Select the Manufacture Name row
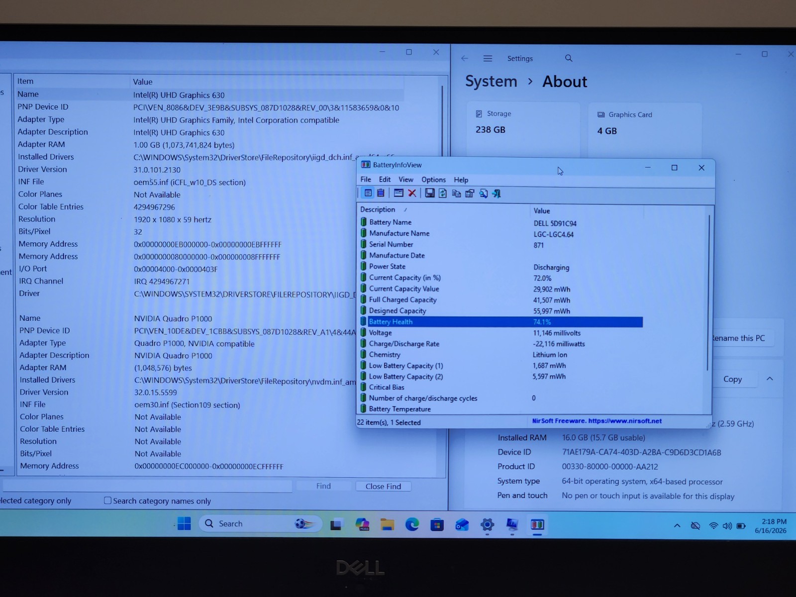The width and height of the screenshot is (796, 597). [501, 233]
